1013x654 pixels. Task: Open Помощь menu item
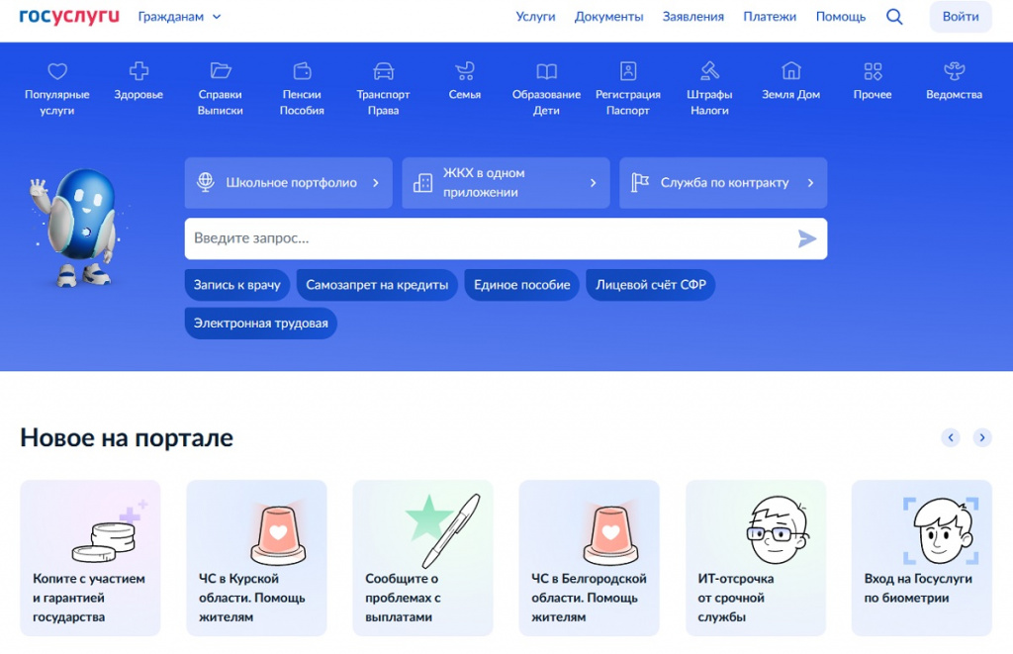tap(841, 17)
